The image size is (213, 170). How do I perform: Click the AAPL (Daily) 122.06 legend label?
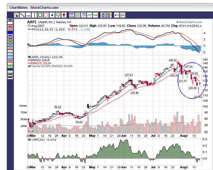click(x=45, y=57)
